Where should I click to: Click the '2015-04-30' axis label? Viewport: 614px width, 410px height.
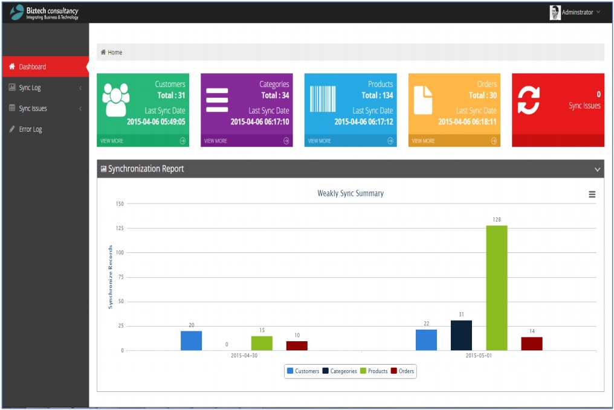pyautogui.click(x=244, y=356)
